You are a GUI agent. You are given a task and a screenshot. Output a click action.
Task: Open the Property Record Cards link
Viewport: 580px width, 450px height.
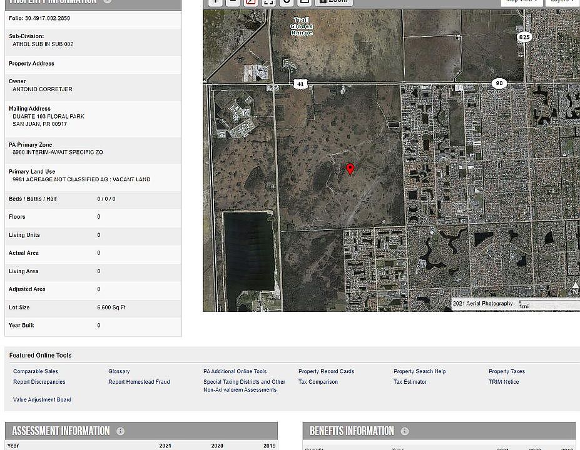point(326,371)
